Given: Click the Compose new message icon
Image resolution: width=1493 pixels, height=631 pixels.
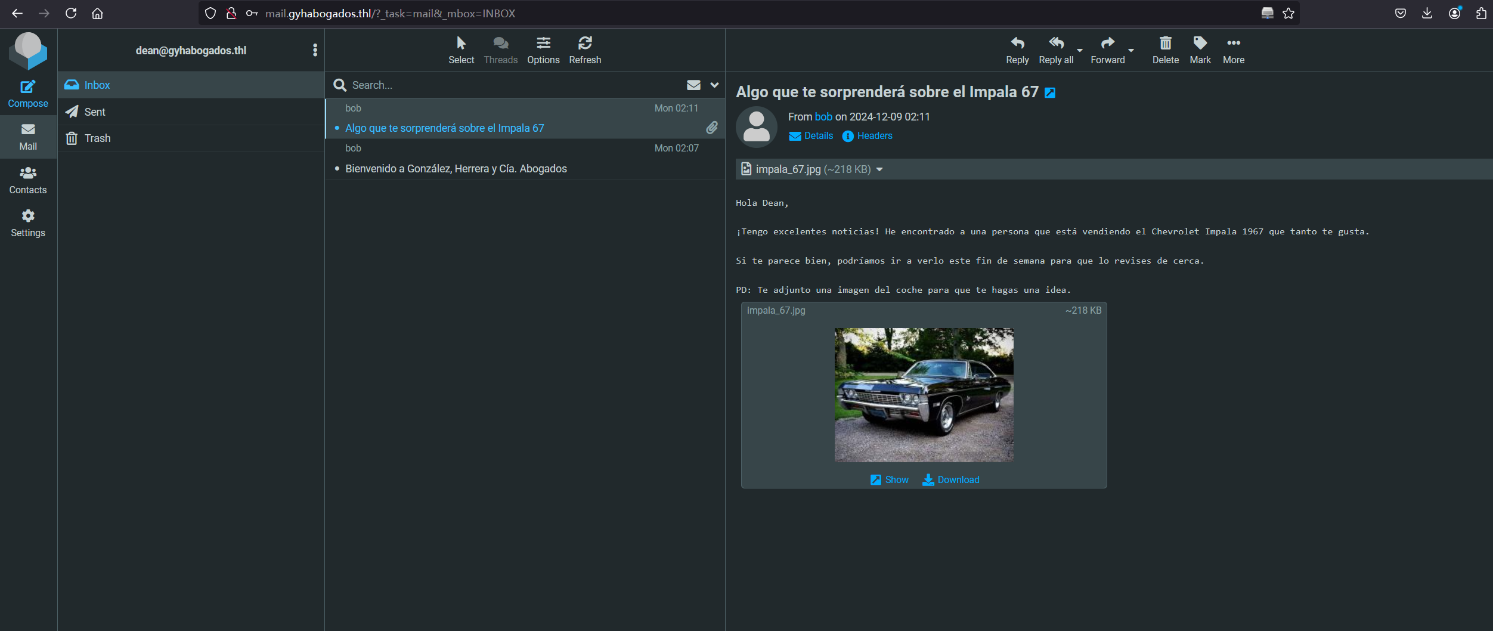Looking at the screenshot, I should [x=28, y=94].
